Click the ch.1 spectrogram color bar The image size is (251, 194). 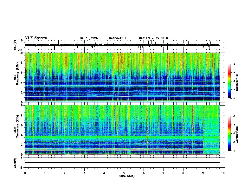click(x=229, y=81)
